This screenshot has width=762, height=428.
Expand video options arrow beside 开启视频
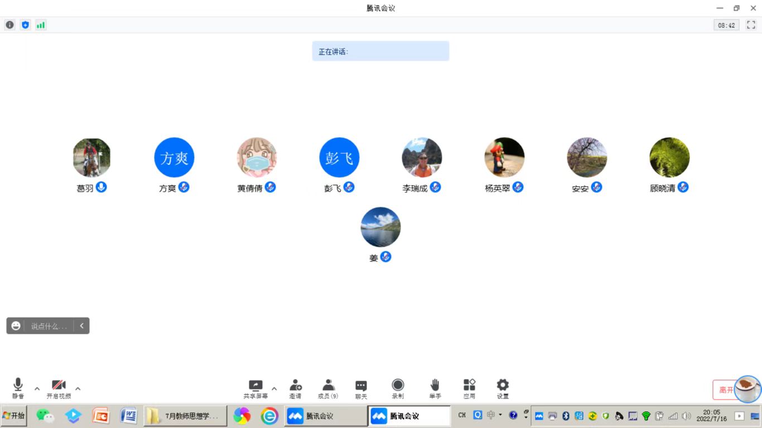(x=78, y=388)
